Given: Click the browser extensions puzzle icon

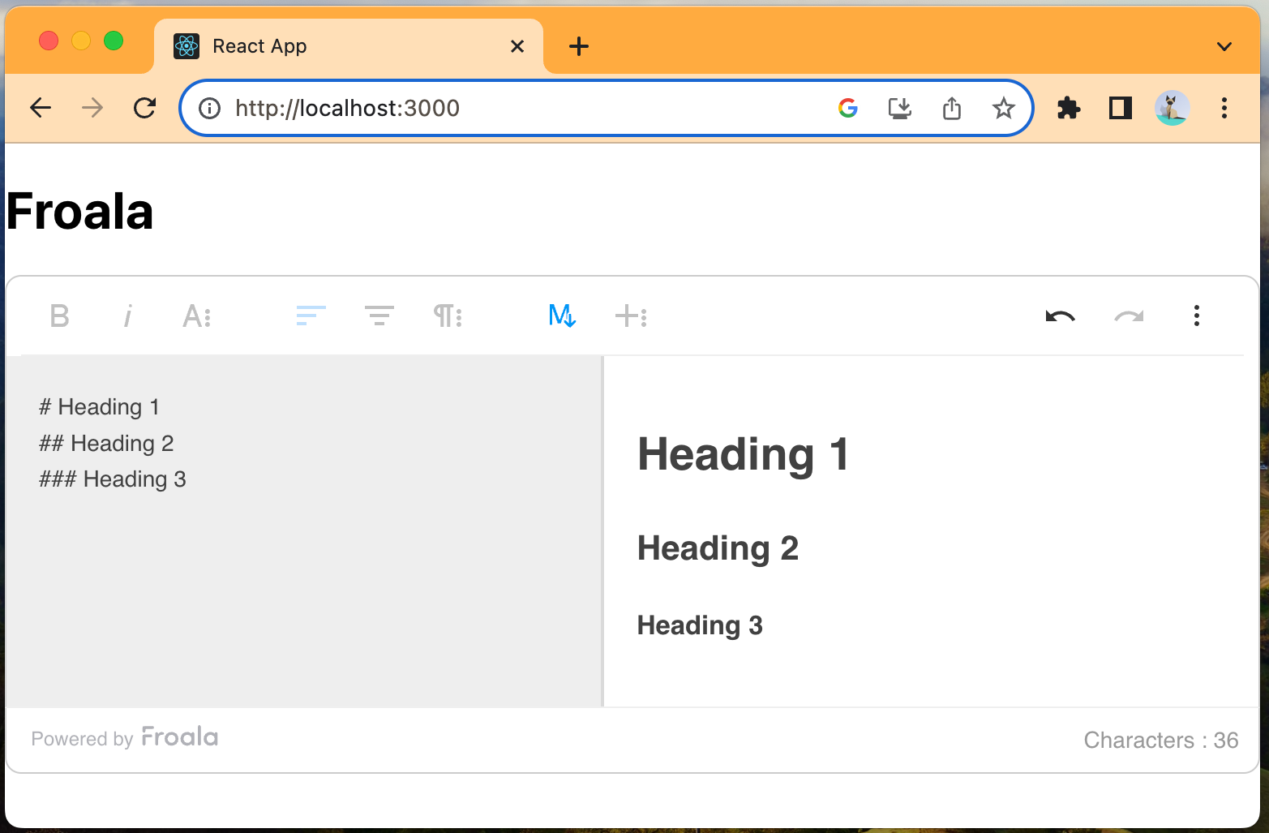Looking at the screenshot, I should coord(1069,108).
